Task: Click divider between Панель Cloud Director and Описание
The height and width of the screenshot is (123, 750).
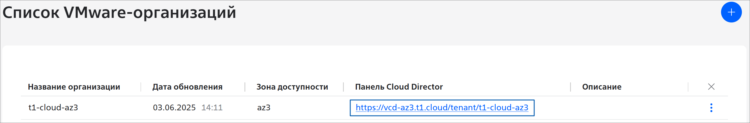Action: coord(570,87)
